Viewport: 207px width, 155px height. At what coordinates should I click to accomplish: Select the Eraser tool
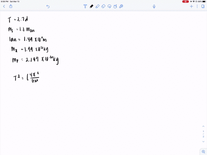pos(103,6)
